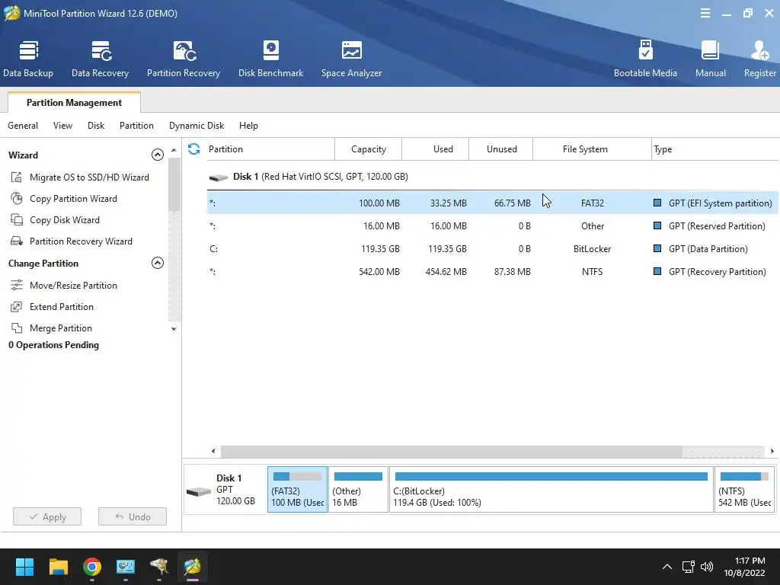Screen dimensions: 780x585
Task: Select the Partition Management tab
Action: [74, 103]
